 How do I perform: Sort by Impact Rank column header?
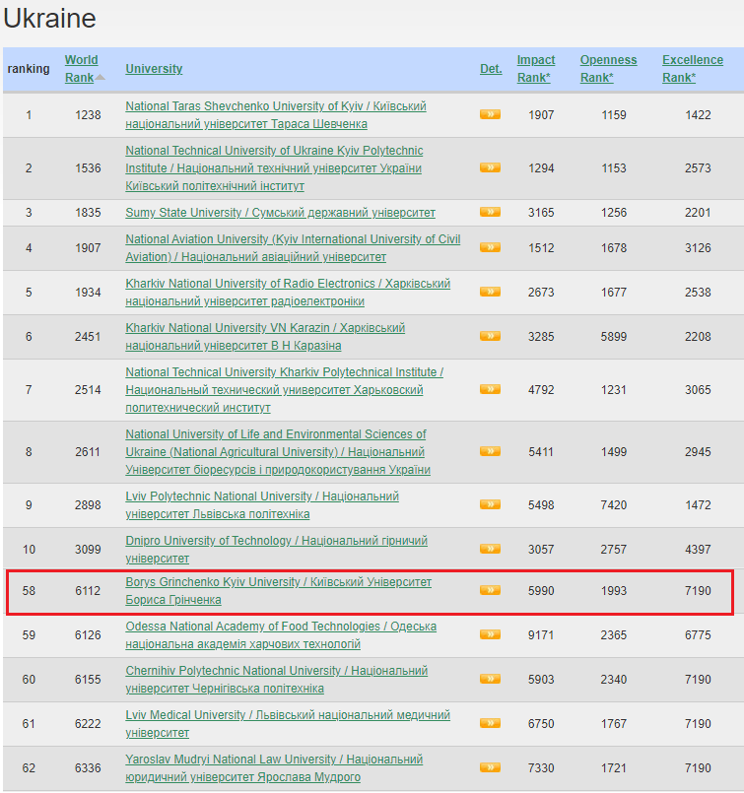[536, 69]
